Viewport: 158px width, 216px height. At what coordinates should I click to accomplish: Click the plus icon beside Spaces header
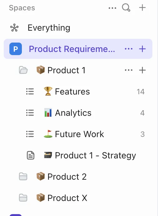[142, 8]
